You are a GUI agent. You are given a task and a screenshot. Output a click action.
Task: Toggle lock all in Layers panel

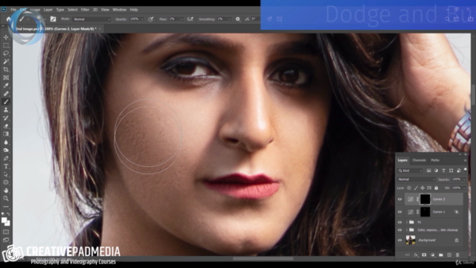click(437, 188)
